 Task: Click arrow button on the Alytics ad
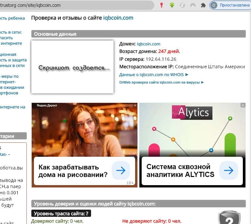click(228, 170)
